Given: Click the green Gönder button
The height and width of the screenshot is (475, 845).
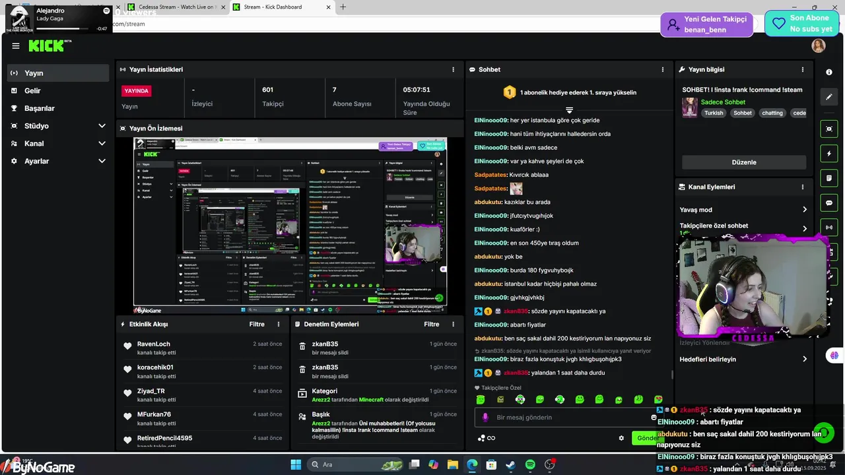Looking at the screenshot, I should (647, 438).
